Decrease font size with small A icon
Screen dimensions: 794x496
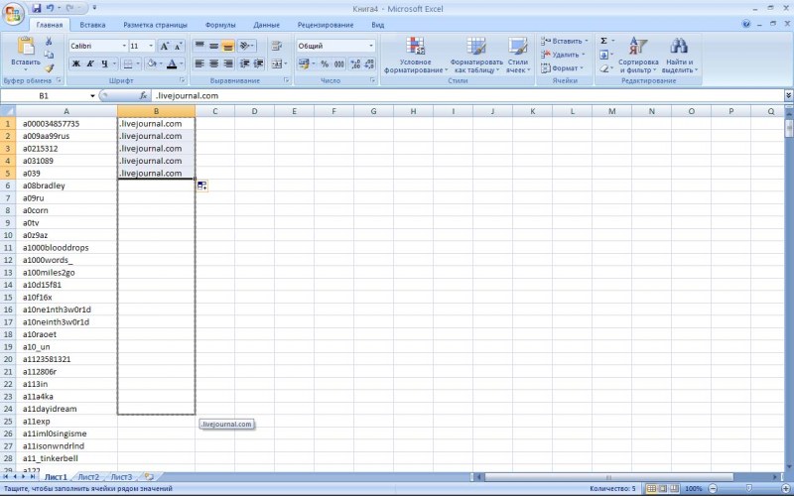[x=178, y=46]
